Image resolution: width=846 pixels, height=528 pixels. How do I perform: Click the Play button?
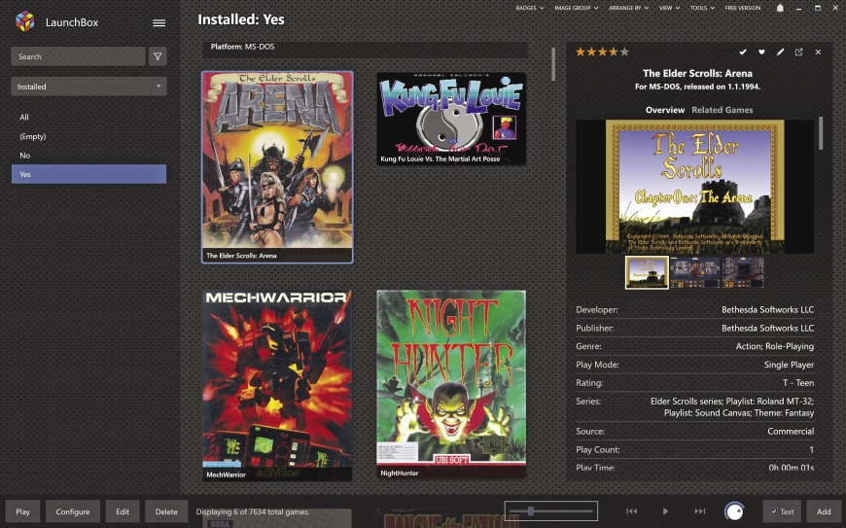click(22, 511)
